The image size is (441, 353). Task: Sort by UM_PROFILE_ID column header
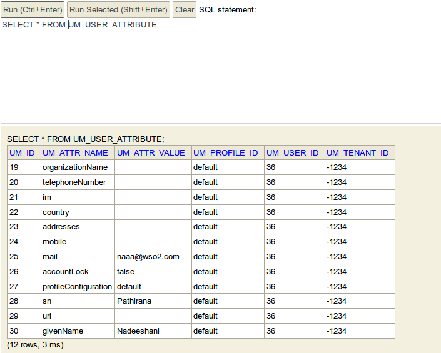click(226, 153)
